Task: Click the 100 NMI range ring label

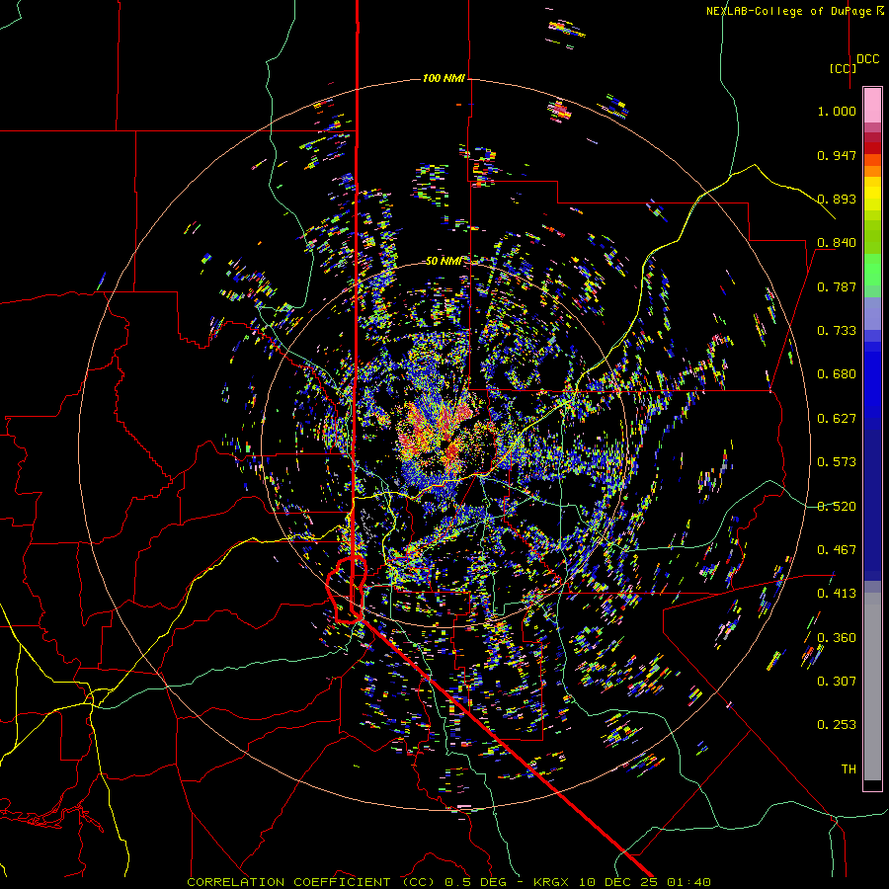Action: tap(444, 78)
